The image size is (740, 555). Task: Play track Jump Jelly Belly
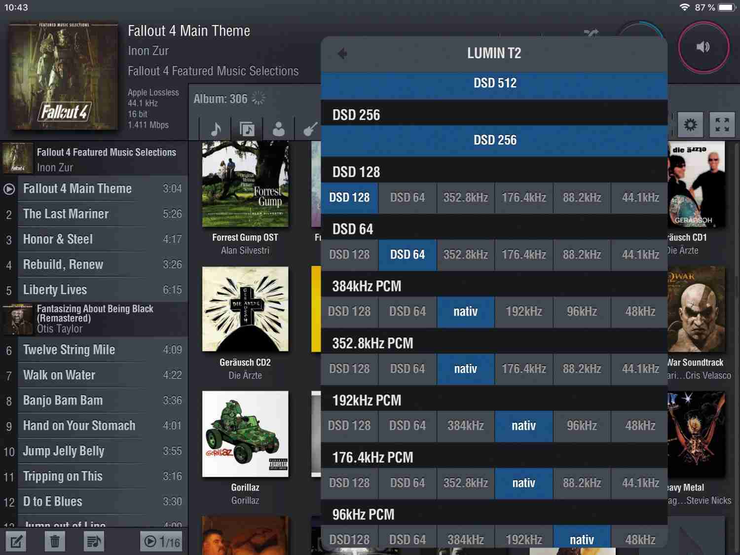click(94, 451)
